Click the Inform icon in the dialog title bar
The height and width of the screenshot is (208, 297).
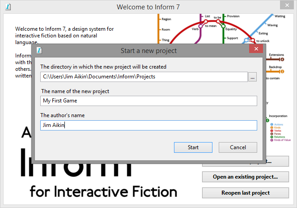click(39, 50)
